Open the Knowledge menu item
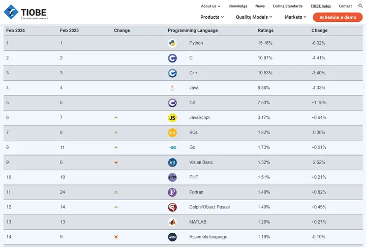The image size is (366, 247). pyautogui.click(x=238, y=6)
